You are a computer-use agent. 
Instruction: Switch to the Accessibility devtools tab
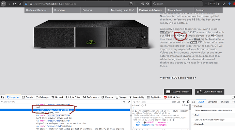coord(137,97)
